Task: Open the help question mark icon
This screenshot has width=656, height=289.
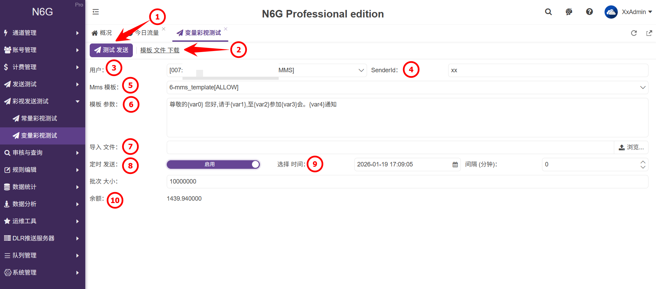Action: point(589,12)
